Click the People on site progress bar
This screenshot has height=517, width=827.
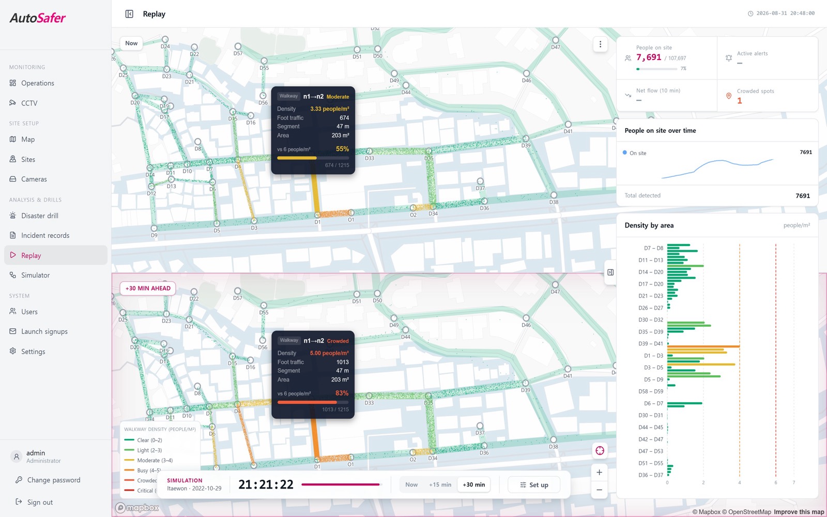[x=656, y=69]
